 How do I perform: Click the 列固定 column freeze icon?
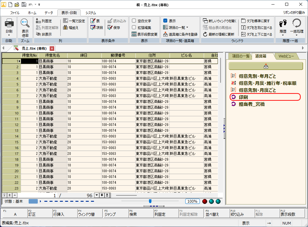(38, 21)
